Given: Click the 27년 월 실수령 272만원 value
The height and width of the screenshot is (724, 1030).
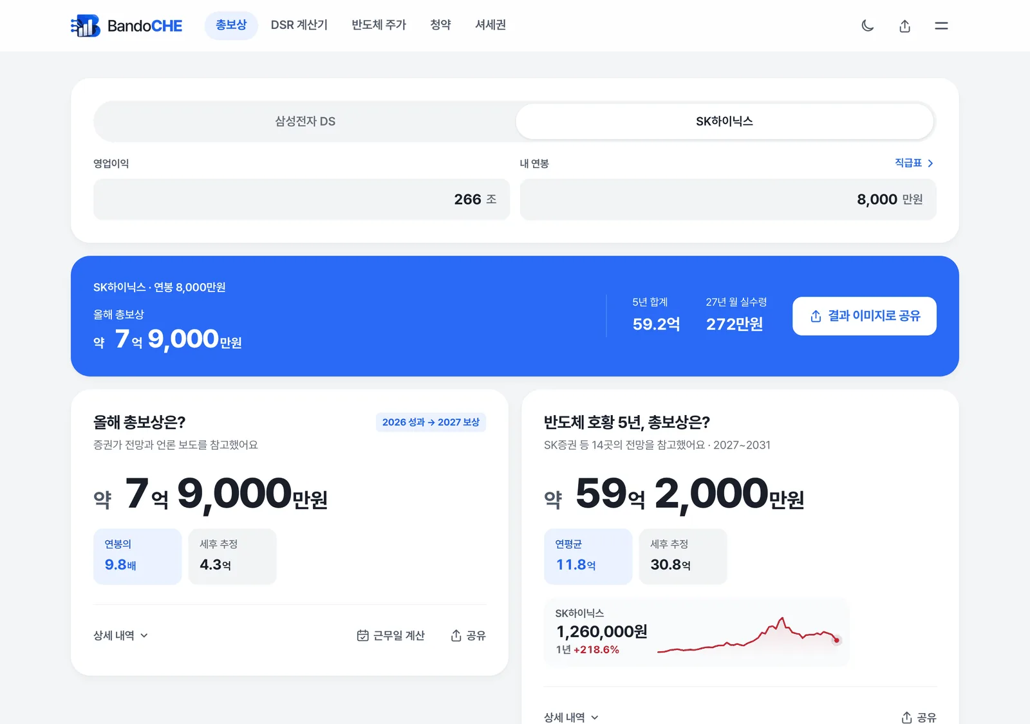Looking at the screenshot, I should point(735,324).
